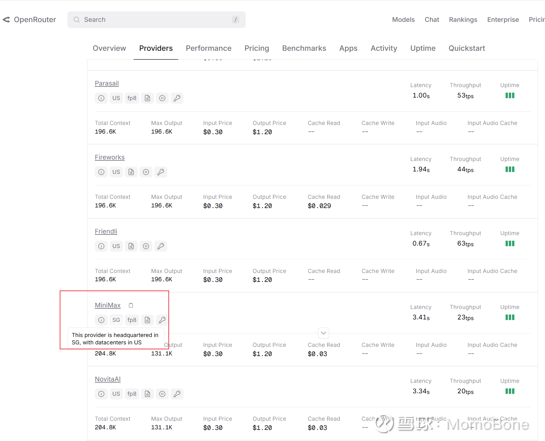Image resolution: width=545 pixels, height=441 pixels.
Task: Click the fp8 quantization badge under Parasail
Action: pyautogui.click(x=132, y=98)
